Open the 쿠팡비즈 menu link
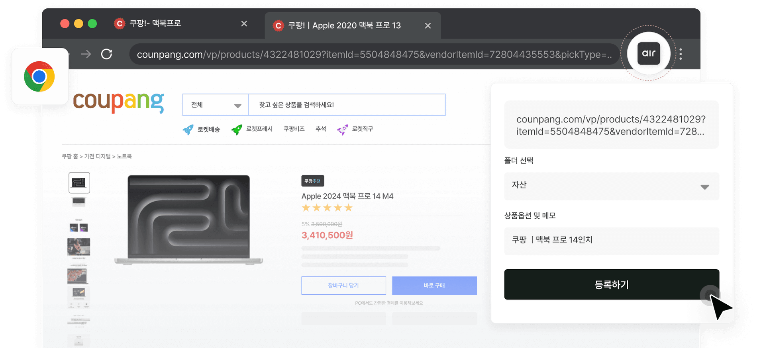765x348 pixels. click(294, 129)
